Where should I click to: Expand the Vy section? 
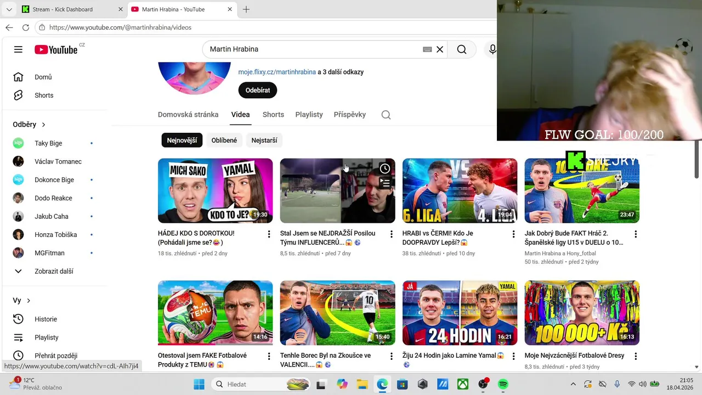click(22, 301)
